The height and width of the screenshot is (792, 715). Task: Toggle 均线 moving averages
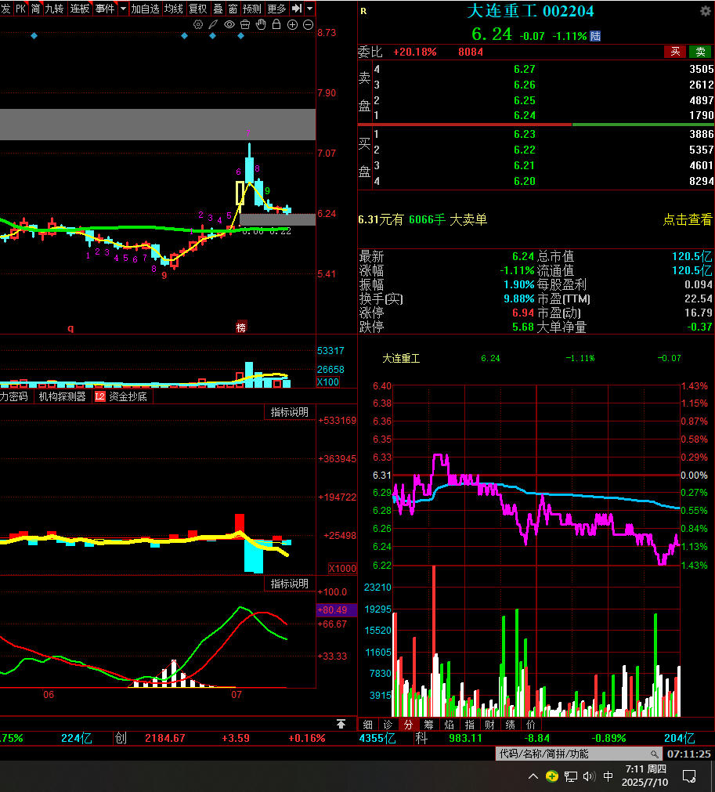[173, 9]
